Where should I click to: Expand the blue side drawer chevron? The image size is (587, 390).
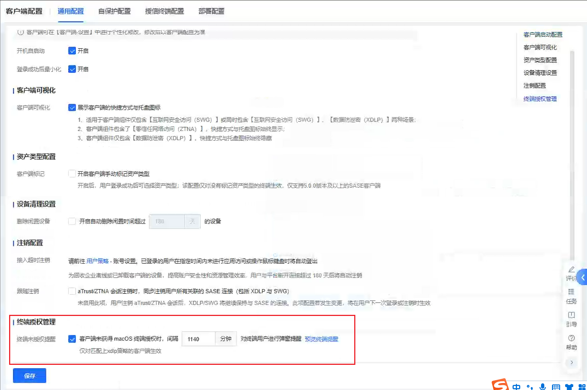[x=583, y=278]
